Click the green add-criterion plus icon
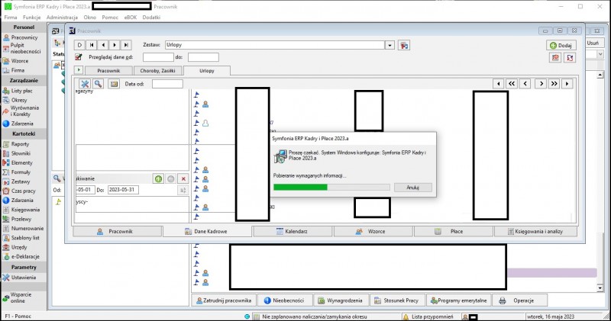Image resolution: width=611 pixels, height=321 pixels. 158,178
